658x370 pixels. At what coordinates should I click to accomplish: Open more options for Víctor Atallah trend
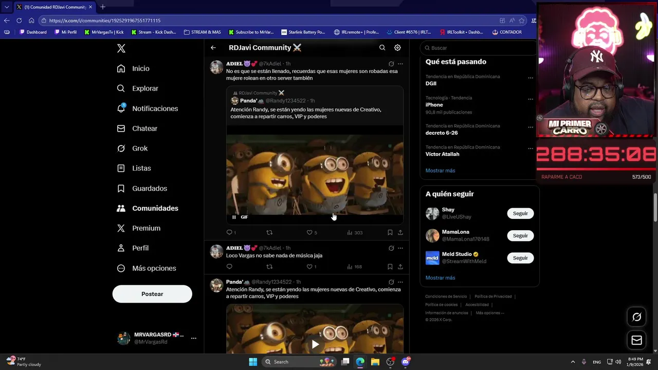[x=531, y=149]
